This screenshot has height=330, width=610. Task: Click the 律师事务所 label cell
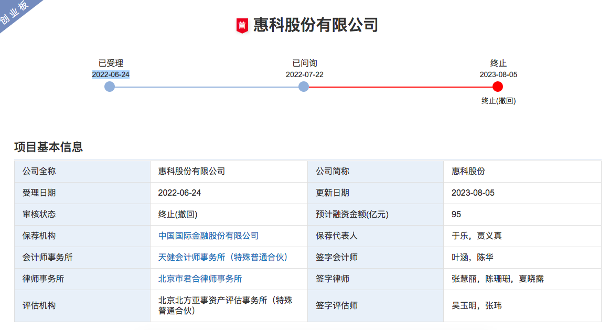point(82,279)
